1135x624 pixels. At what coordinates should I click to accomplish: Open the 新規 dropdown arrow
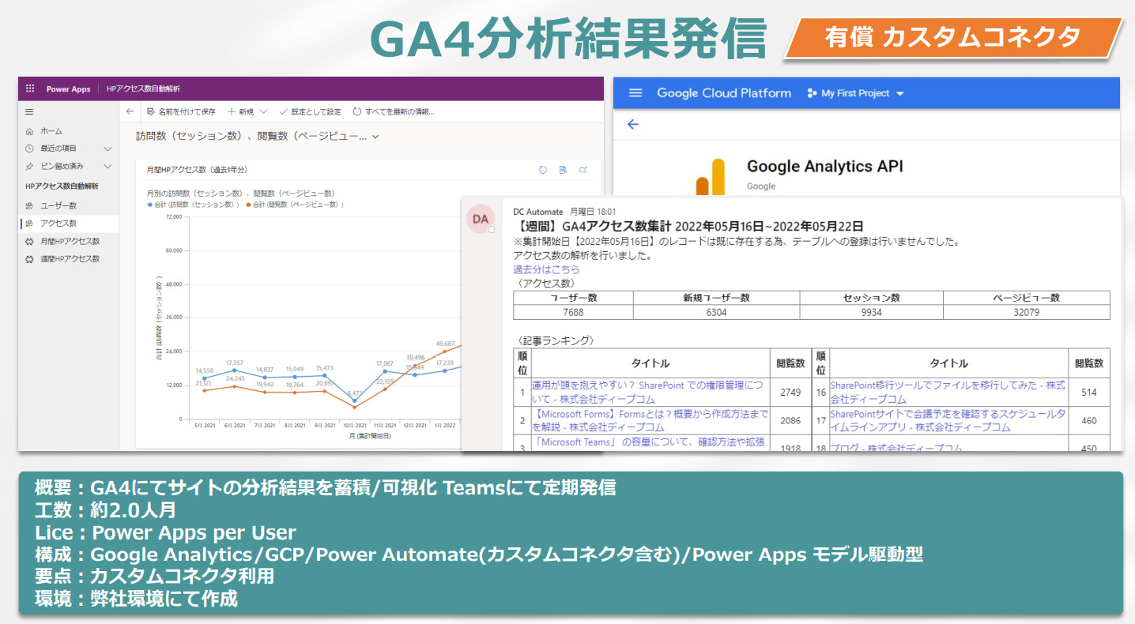[263, 112]
